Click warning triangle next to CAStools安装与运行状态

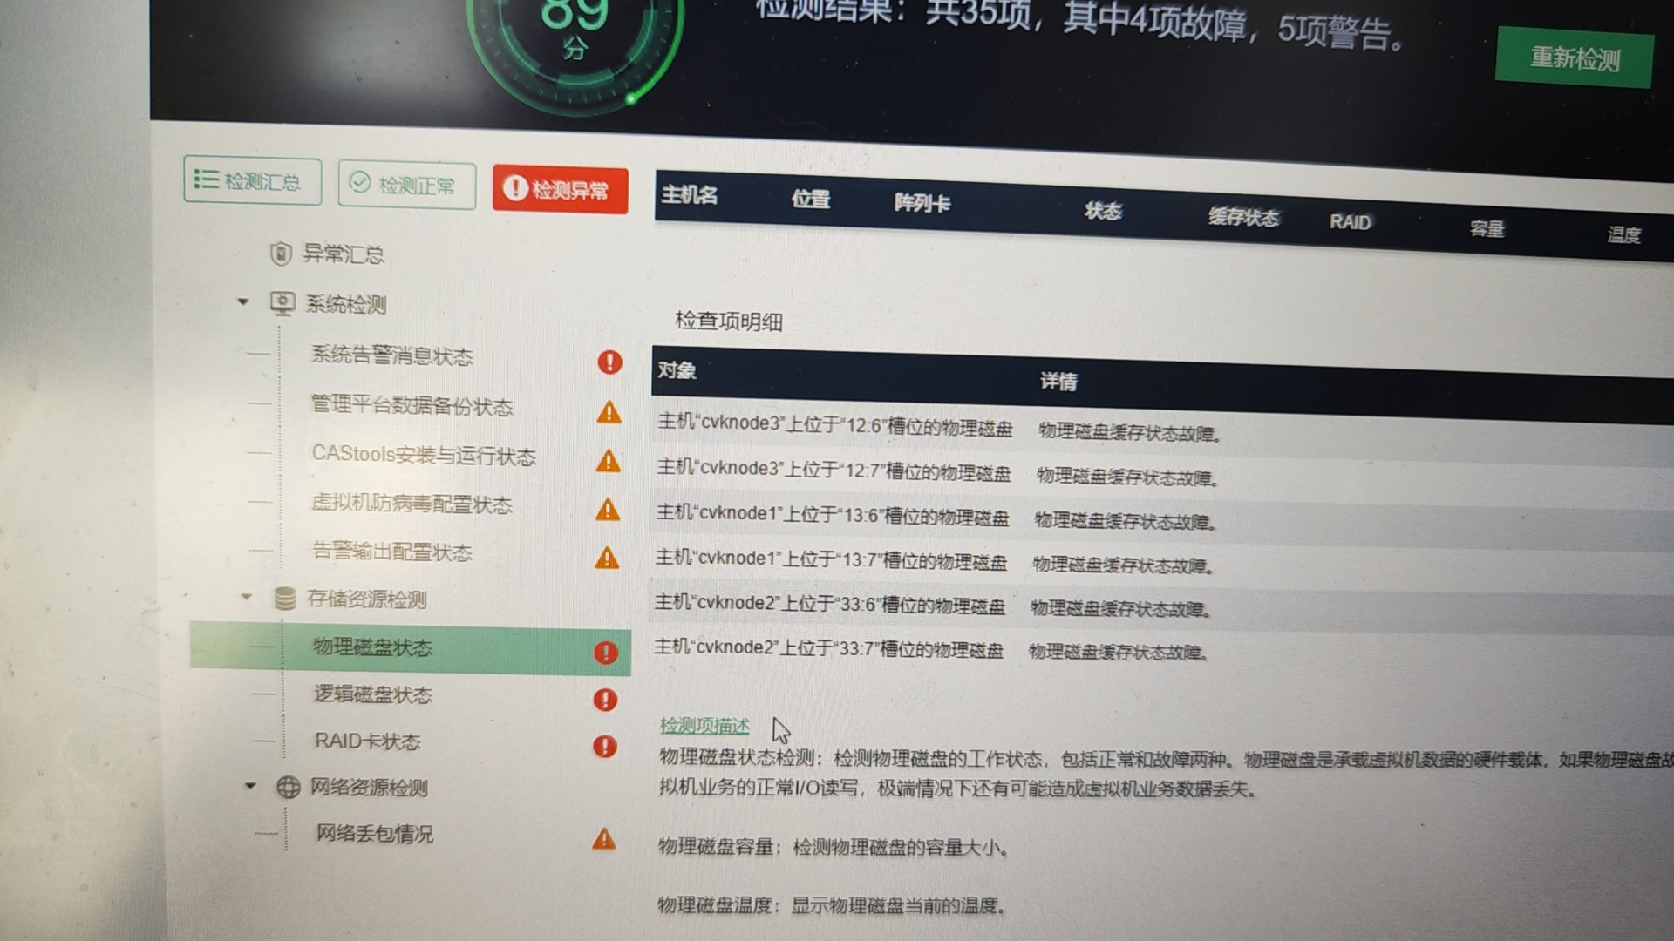pyautogui.click(x=608, y=462)
